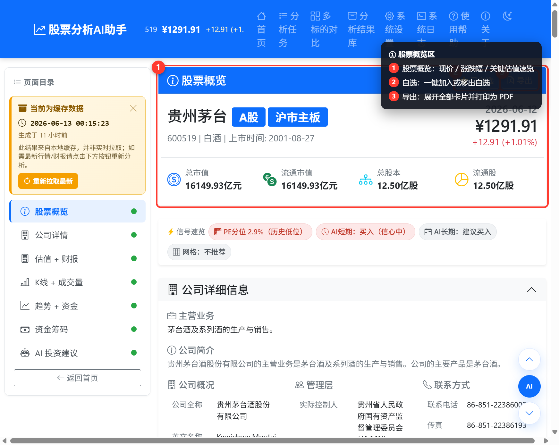559x445 pixels.
Task: Jump to K线 + 成交量 section
Action: pyautogui.click(x=78, y=282)
